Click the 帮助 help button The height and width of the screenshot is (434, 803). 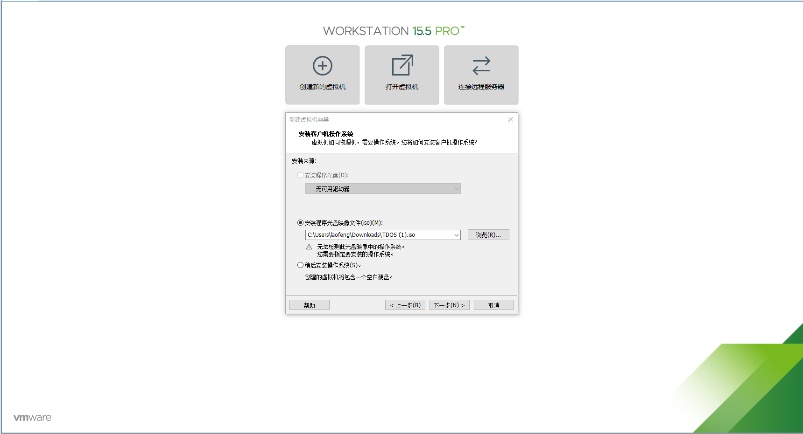(x=310, y=305)
